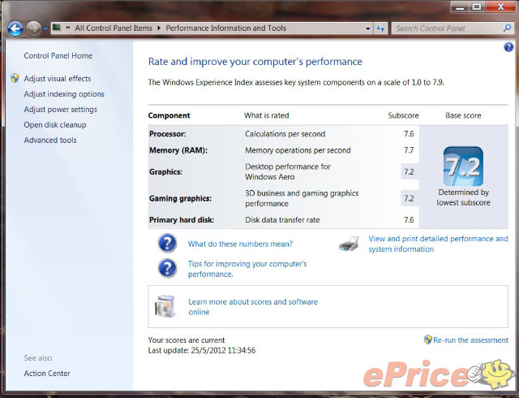Click 'Re-run the assessment' link

[470, 340]
